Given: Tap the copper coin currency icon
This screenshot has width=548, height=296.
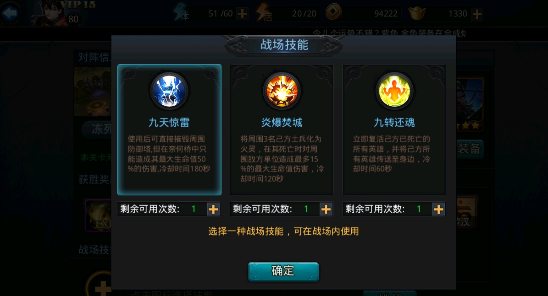Looking at the screenshot, I should (x=333, y=13).
